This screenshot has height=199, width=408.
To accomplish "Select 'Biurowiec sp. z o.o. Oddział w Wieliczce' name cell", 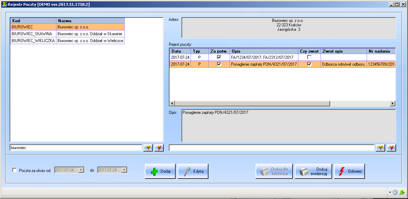I will coord(91,40).
